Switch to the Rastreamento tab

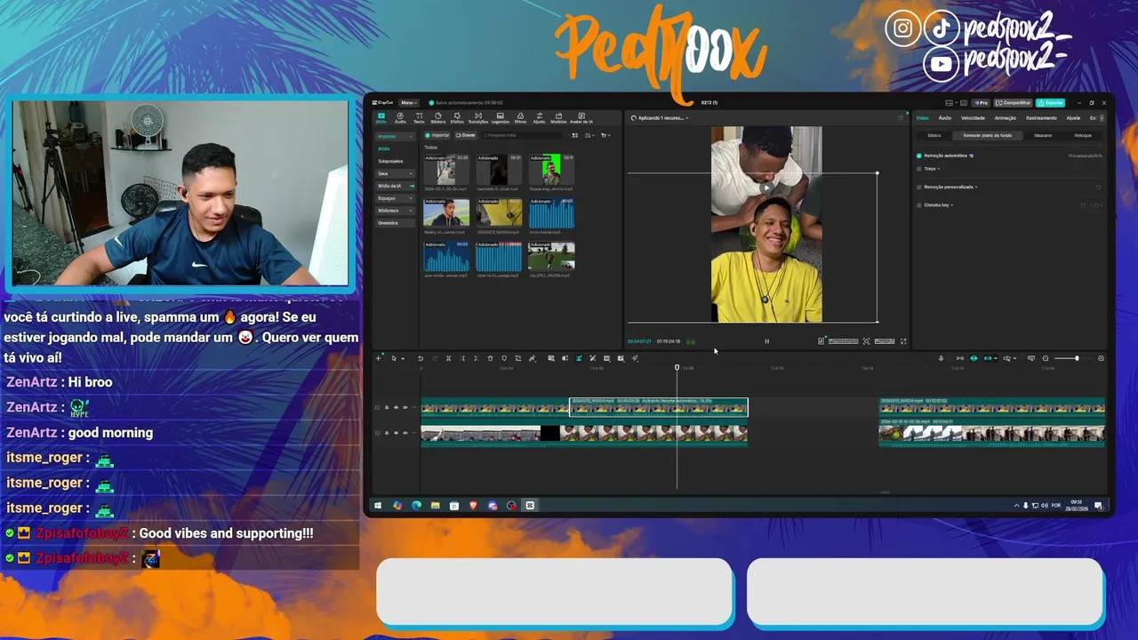[1041, 118]
